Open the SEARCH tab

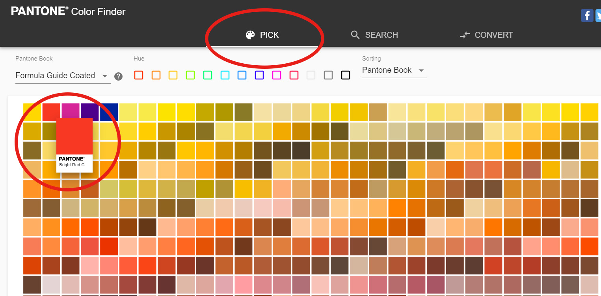coord(374,35)
